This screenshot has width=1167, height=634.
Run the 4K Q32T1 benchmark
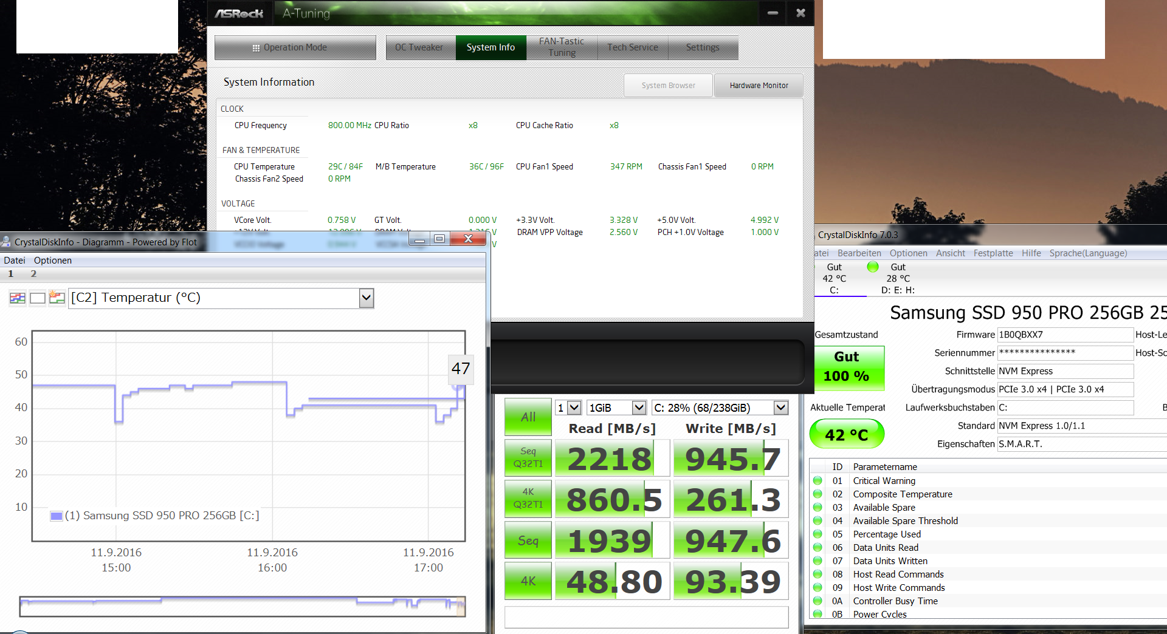528,499
